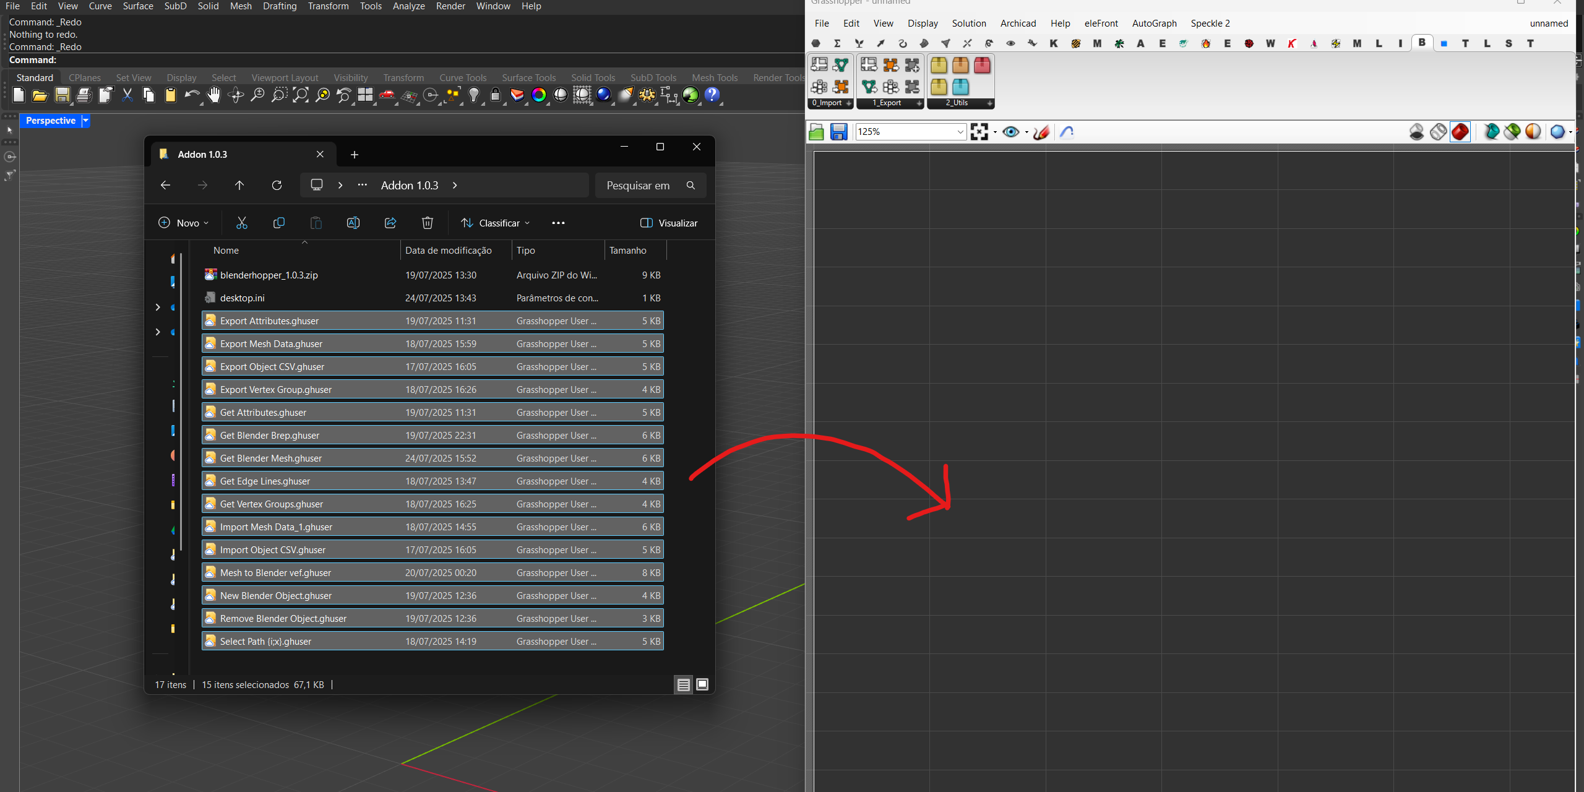
Task: Switch to Mesh Tools toolbar tab in Rhino
Action: 715,78
